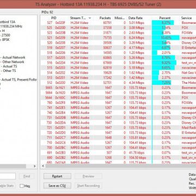Click the 5.26 Mbps data rate cell
This screenshot has height=196, width=196.
(137, 58)
